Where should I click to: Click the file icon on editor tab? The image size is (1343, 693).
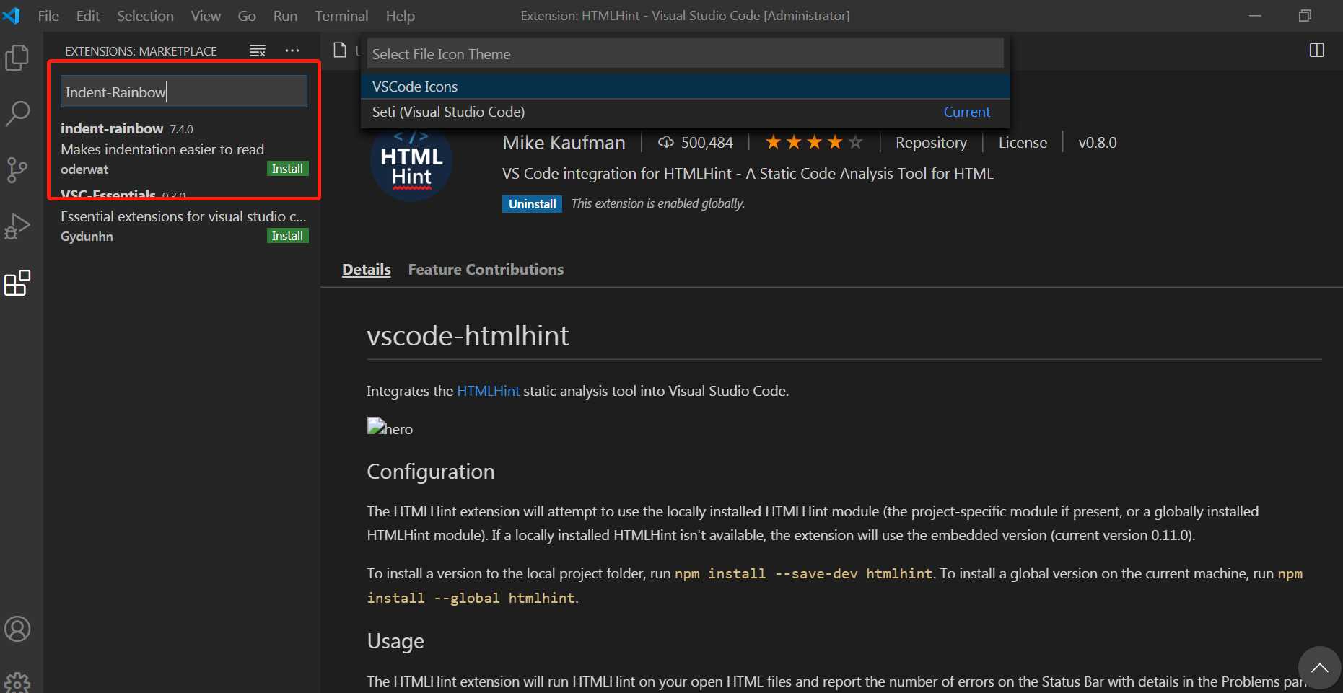tap(340, 50)
